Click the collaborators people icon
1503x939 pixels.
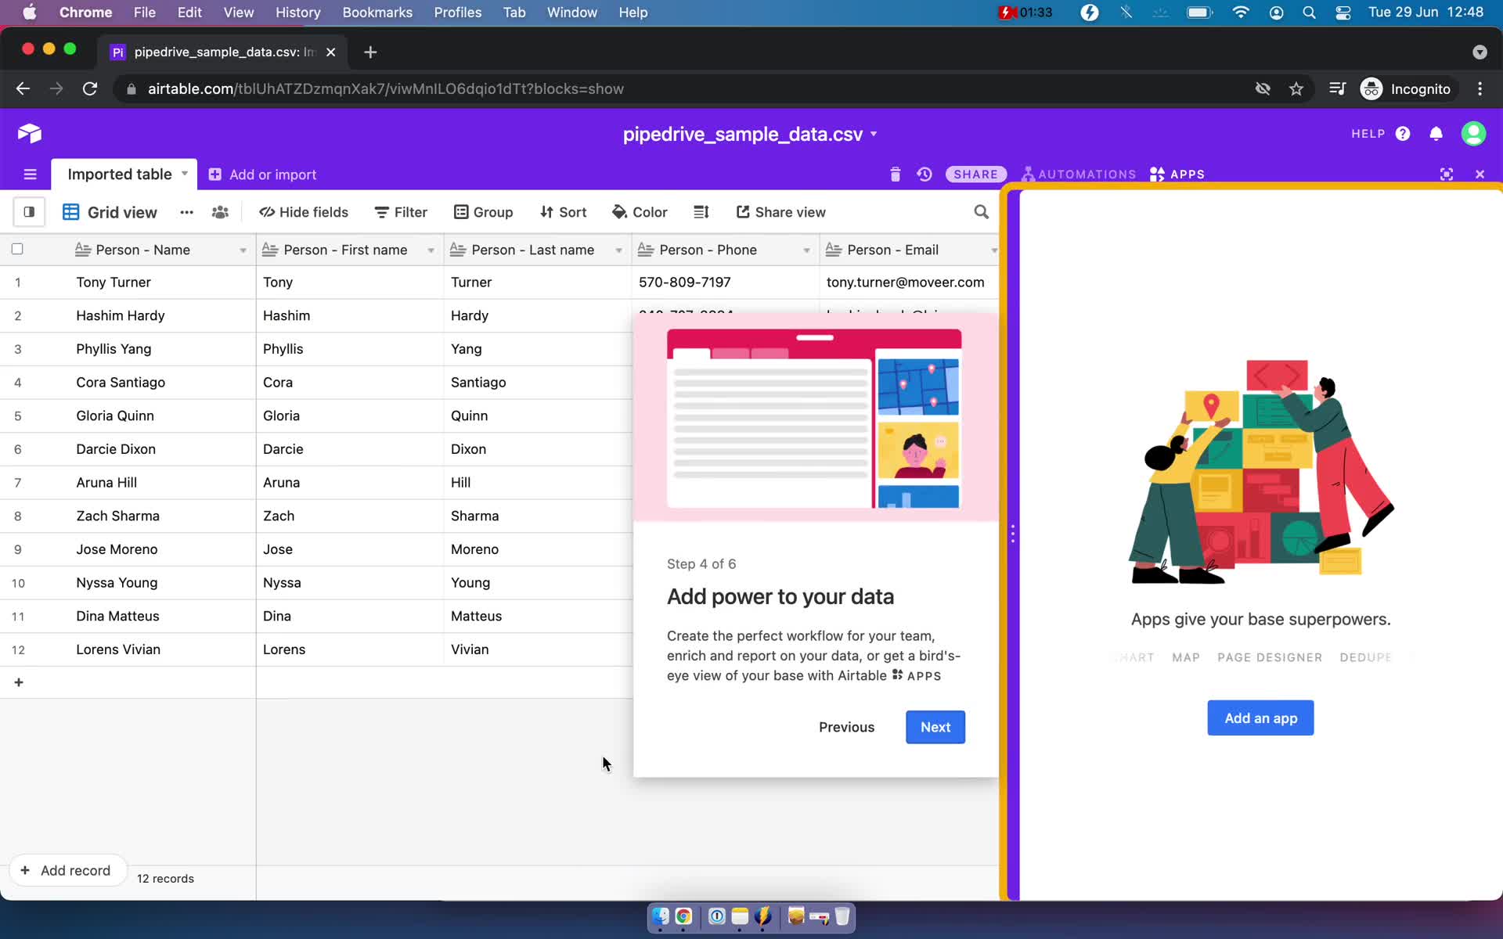point(220,212)
